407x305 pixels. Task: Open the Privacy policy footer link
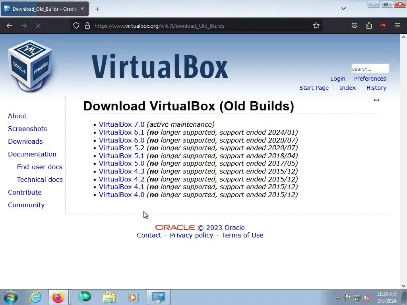pos(192,235)
